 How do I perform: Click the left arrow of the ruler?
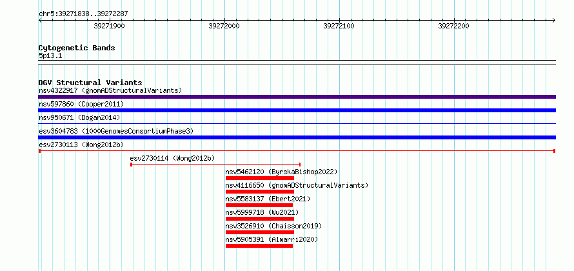40,20
